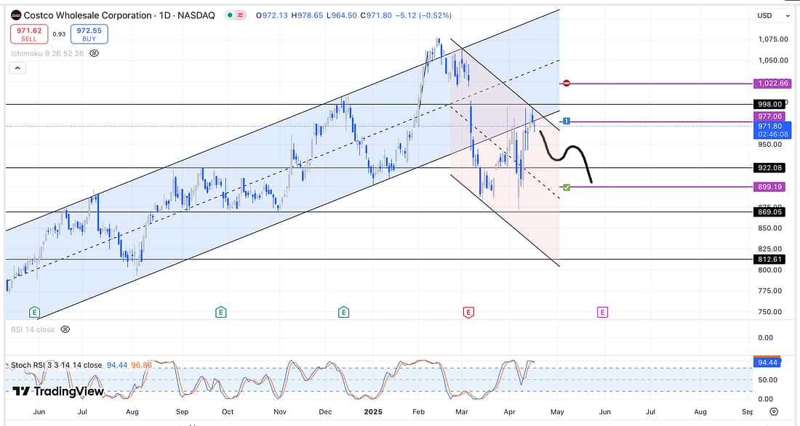Click the green market status dot

(231, 15)
